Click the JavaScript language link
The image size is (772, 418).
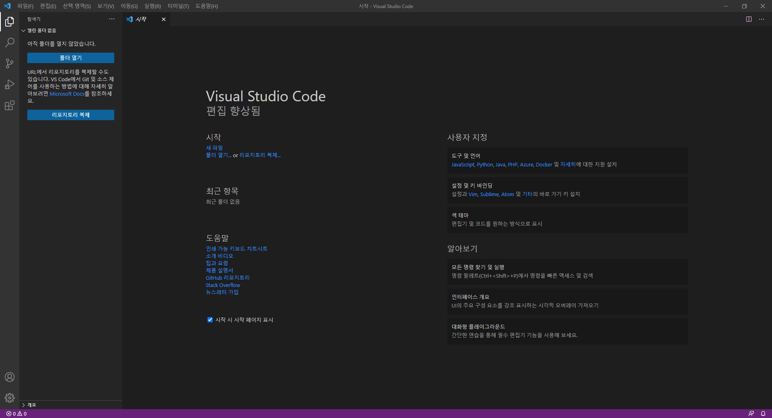463,164
